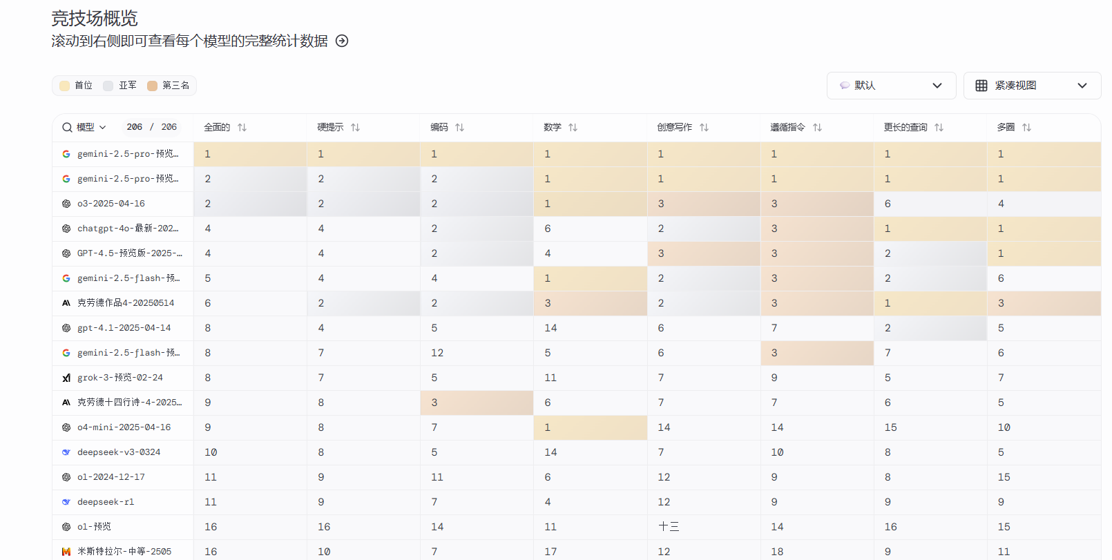Viewport: 1112px width, 560px height.
Task: Sort by 遵循指令 column arrows
Action: pos(817,127)
